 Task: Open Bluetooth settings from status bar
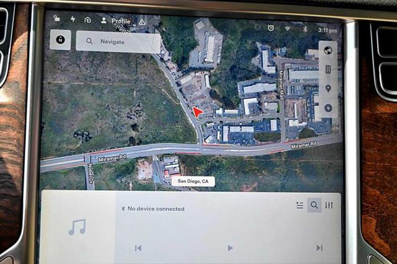(305, 29)
